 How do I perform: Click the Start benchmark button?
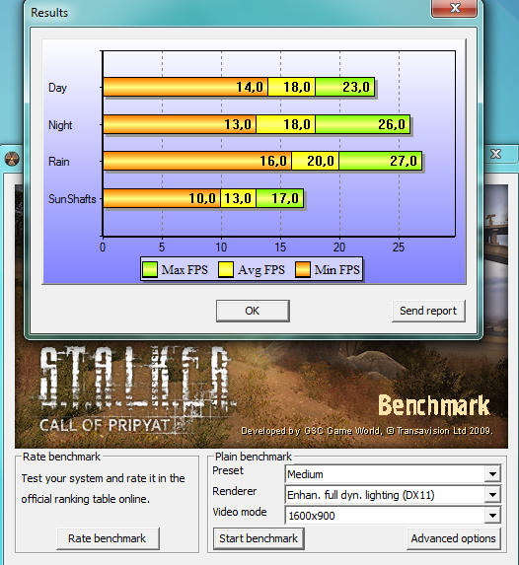(x=259, y=538)
